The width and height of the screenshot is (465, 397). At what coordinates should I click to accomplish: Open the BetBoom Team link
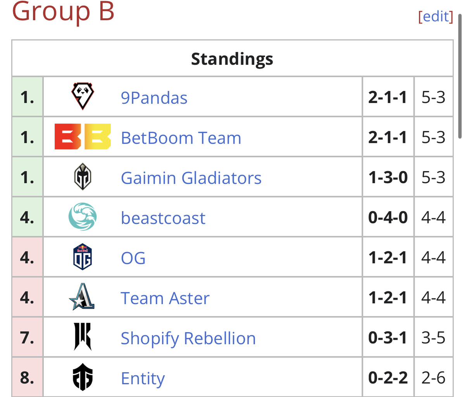pyautogui.click(x=181, y=138)
